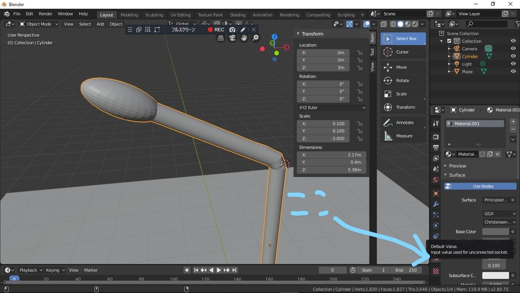
Task: Click the zoom magnifier viewport icon
Action: [256, 38]
